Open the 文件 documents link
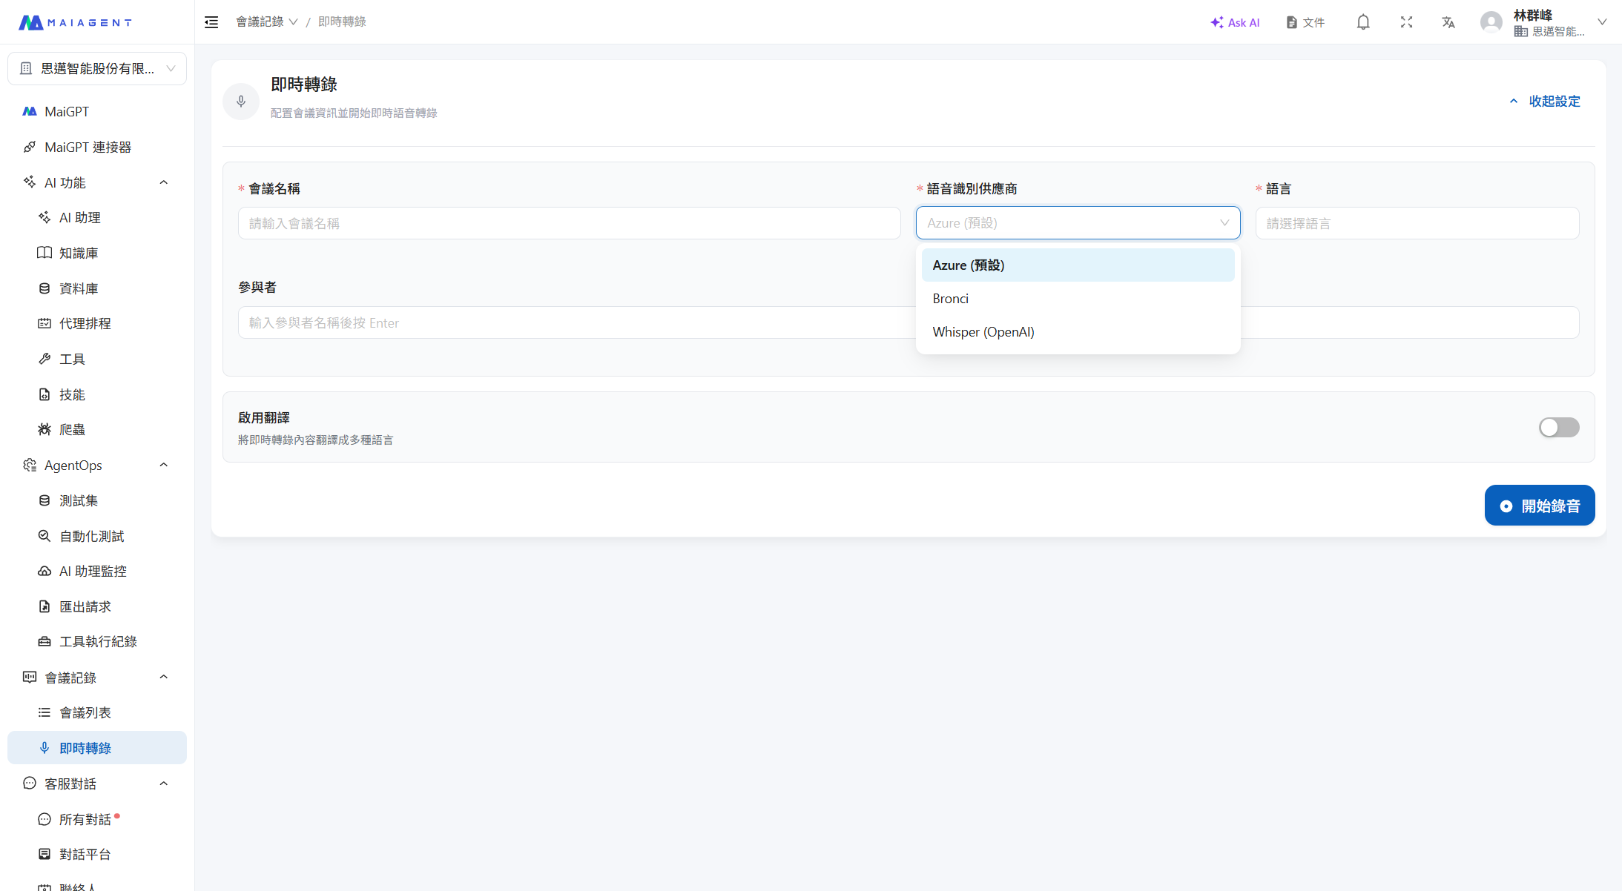 point(1305,22)
